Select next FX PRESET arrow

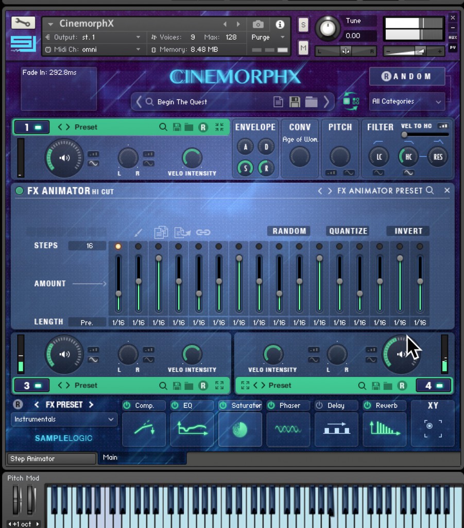pyautogui.click(x=91, y=404)
